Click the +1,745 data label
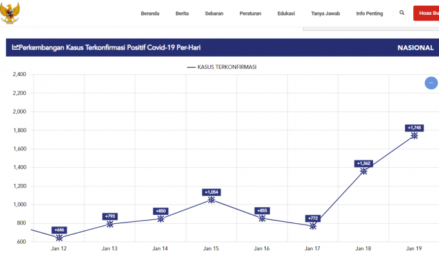Screen dimensions: 439x258 click(x=414, y=128)
